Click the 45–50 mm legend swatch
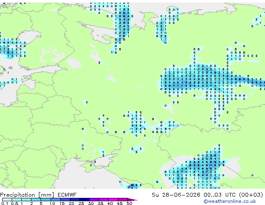 [123, 200]
